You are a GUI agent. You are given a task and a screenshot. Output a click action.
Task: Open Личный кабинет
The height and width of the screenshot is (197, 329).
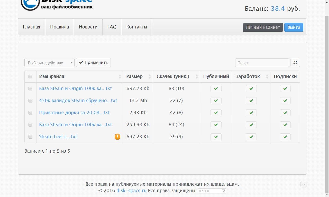click(263, 27)
